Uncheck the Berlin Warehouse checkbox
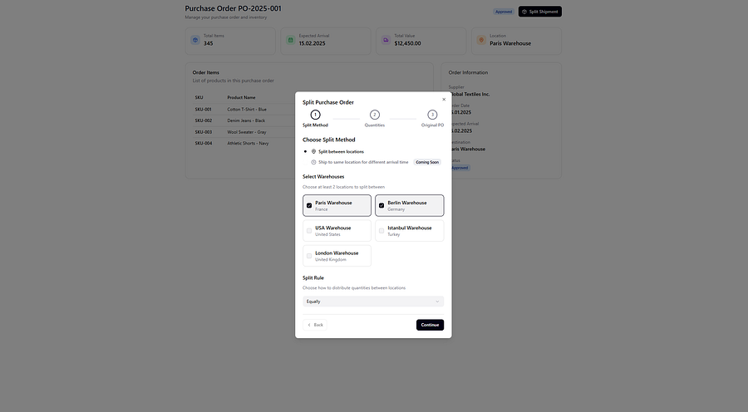The image size is (748, 412). click(381, 205)
